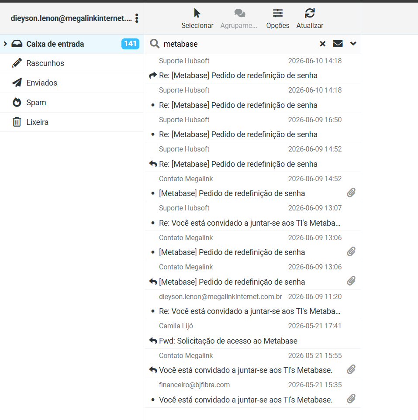Screen dimensions: 418x420
Task: Open the Lixeira trash folder
Action: tap(72, 122)
